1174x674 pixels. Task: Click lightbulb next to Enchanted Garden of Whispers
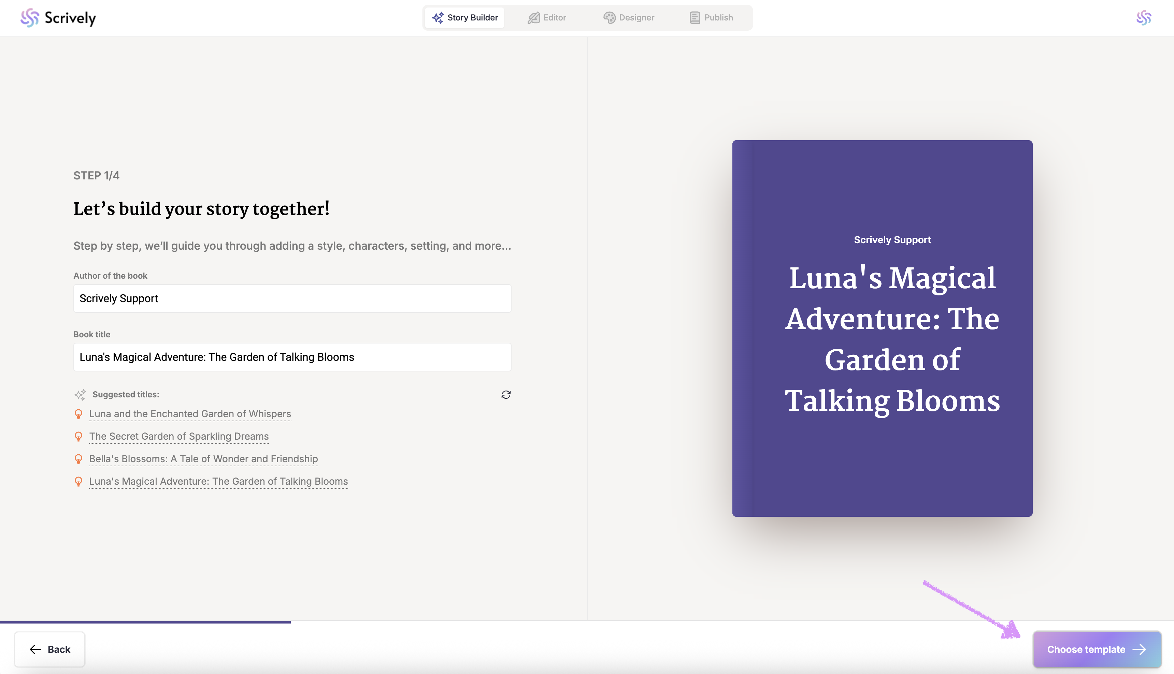(79, 414)
